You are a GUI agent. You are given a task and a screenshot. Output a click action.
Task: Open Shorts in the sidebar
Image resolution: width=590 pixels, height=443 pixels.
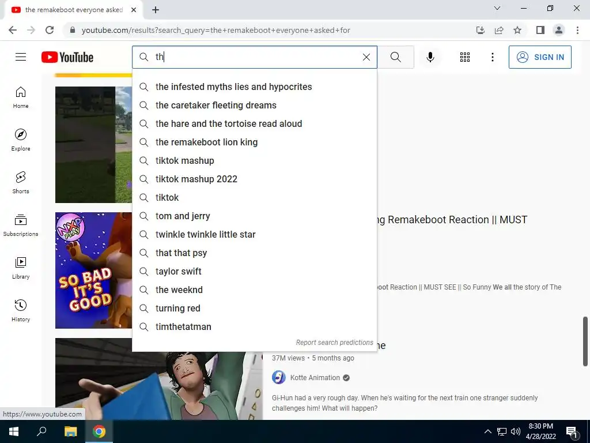click(x=21, y=182)
